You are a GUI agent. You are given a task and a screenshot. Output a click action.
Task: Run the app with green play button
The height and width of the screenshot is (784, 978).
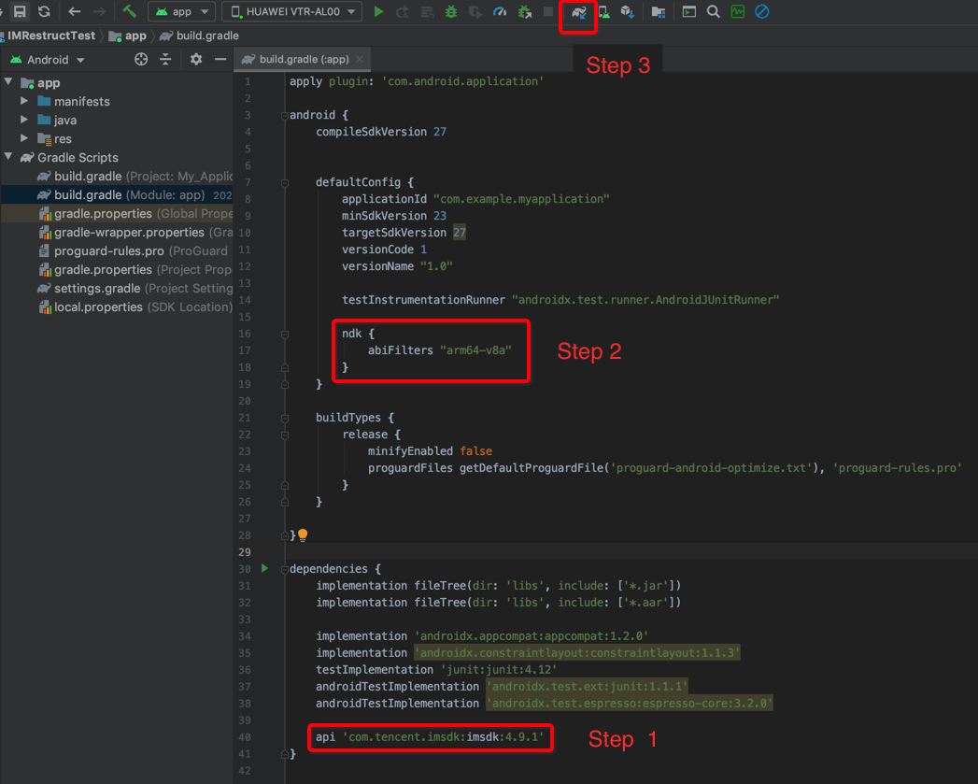[x=378, y=12]
